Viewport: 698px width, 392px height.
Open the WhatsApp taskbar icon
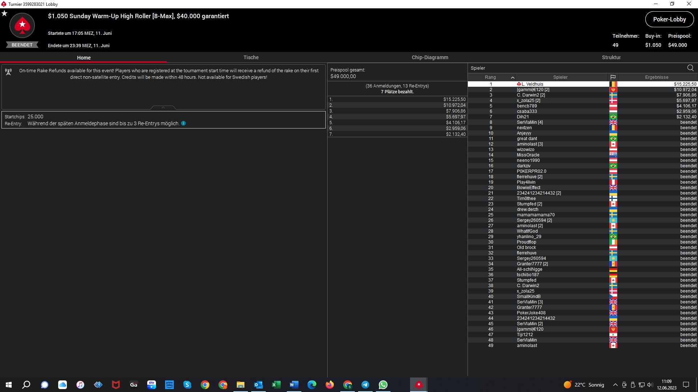coord(383,385)
